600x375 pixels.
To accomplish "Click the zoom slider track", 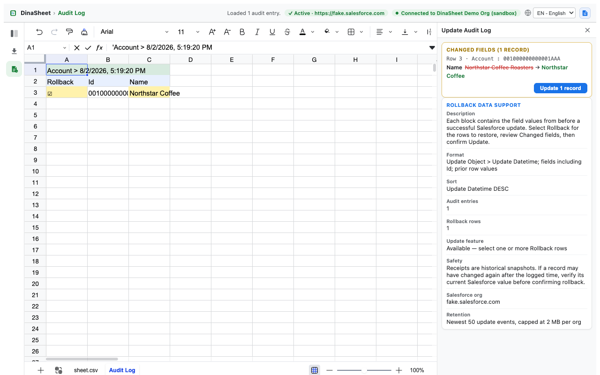I will [364, 370].
